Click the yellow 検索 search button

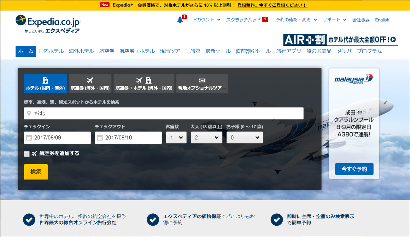(x=36, y=172)
